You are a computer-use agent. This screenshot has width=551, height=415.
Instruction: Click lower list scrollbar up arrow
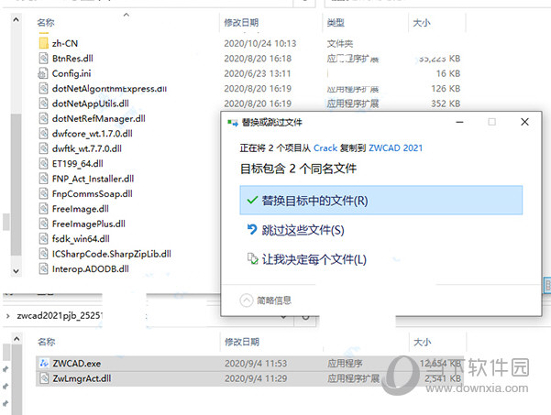[x=17, y=339]
